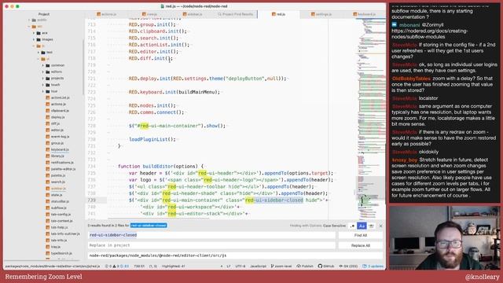Open typeSearch.js in the project tree
The image size is (503, 283).
[x=61, y=253]
